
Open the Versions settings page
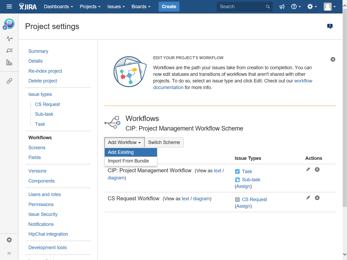coord(37,171)
